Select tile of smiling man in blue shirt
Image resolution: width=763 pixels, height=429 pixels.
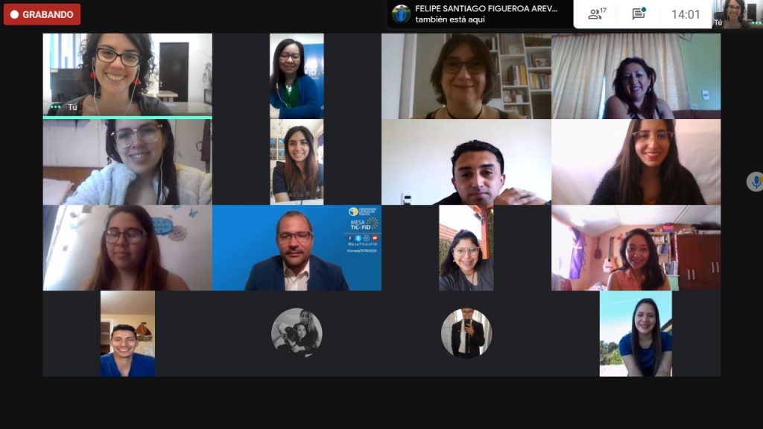click(x=127, y=334)
